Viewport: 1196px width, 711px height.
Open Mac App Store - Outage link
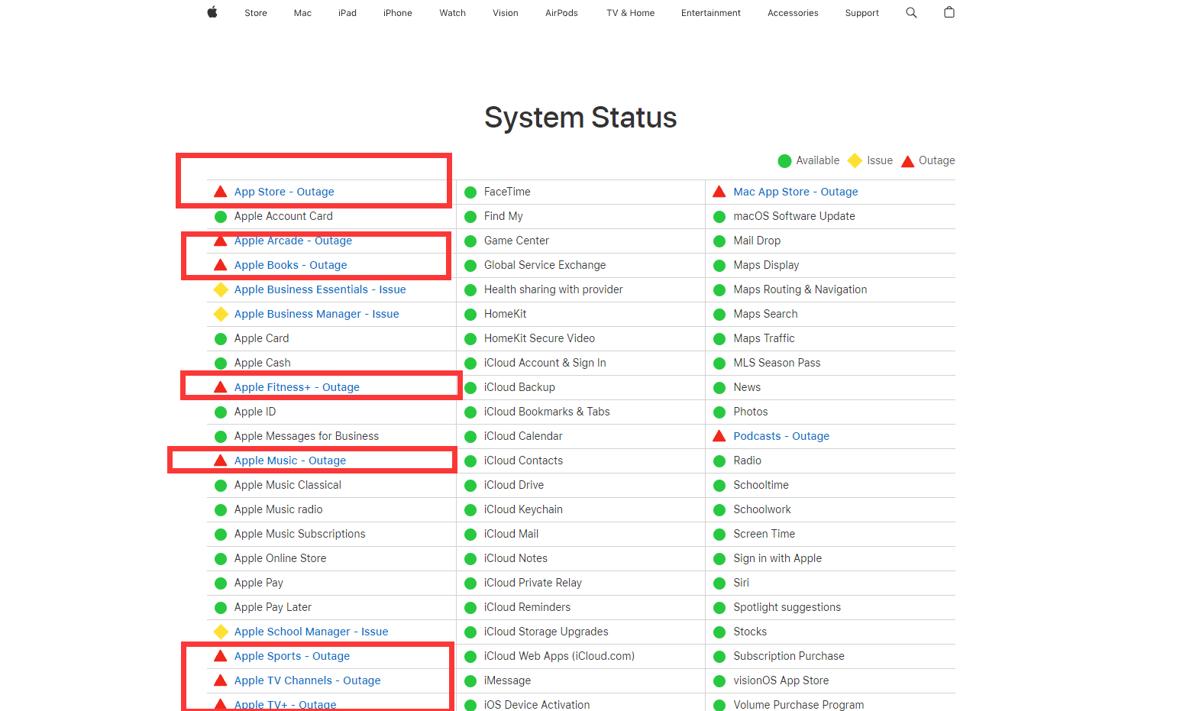pos(796,192)
